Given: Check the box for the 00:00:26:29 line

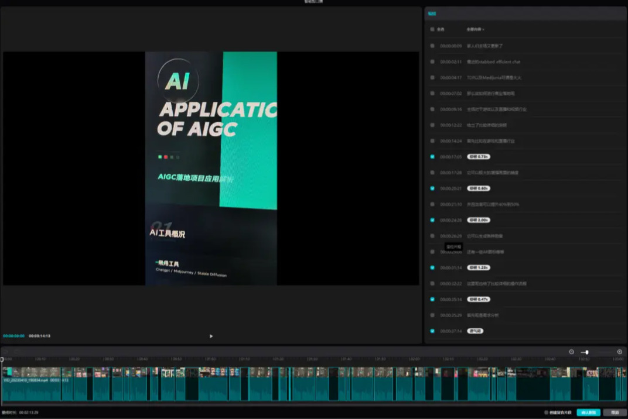Looking at the screenshot, I should point(432,236).
